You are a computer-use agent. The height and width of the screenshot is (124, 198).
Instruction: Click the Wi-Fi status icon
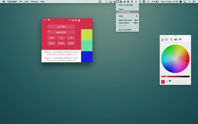coord(140,1)
